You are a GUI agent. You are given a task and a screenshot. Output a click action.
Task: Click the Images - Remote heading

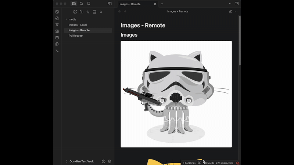[x=143, y=25]
